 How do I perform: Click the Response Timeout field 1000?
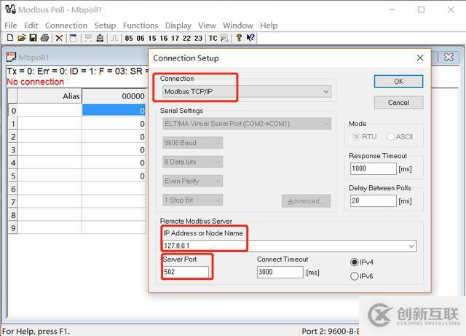(x=374, y=168)
